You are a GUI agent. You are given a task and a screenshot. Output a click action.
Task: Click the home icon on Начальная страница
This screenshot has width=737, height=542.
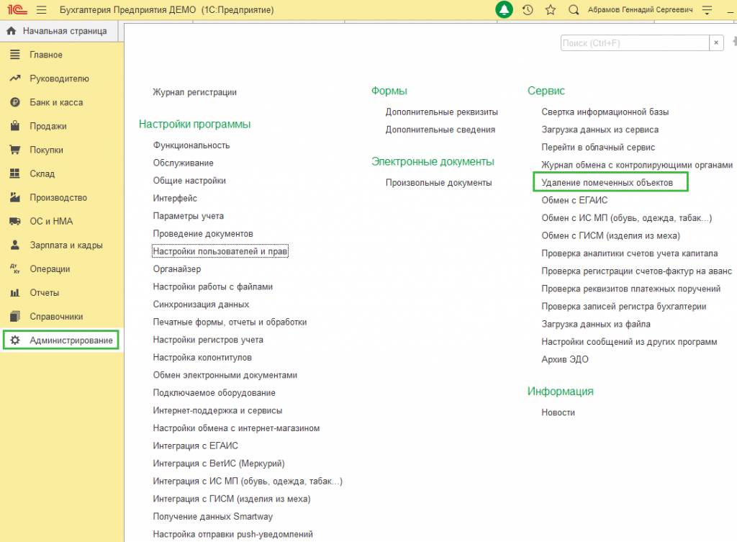pos(12,31)
